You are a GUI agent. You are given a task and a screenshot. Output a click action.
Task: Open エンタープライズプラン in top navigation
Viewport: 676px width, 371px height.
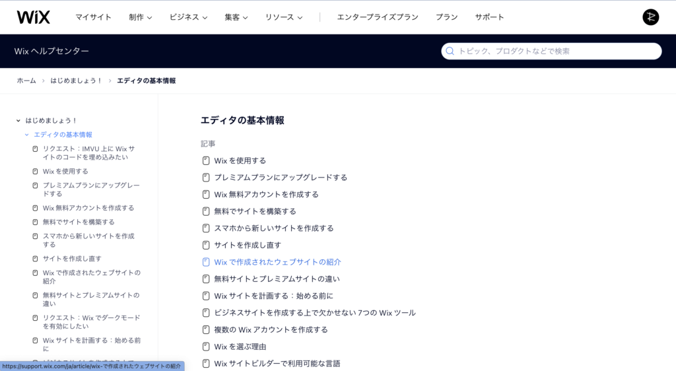378,17
